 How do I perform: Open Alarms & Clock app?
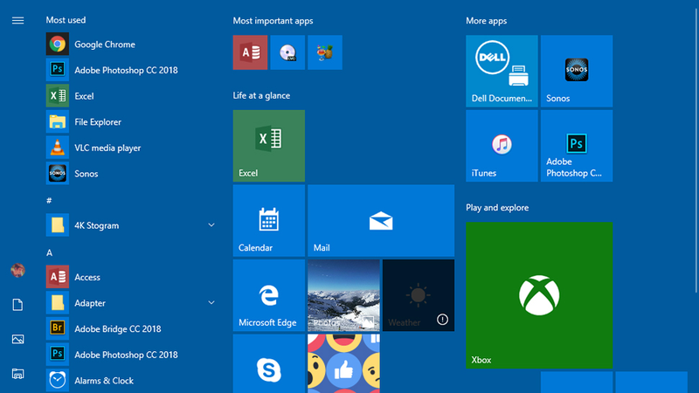tap(132, 380)
